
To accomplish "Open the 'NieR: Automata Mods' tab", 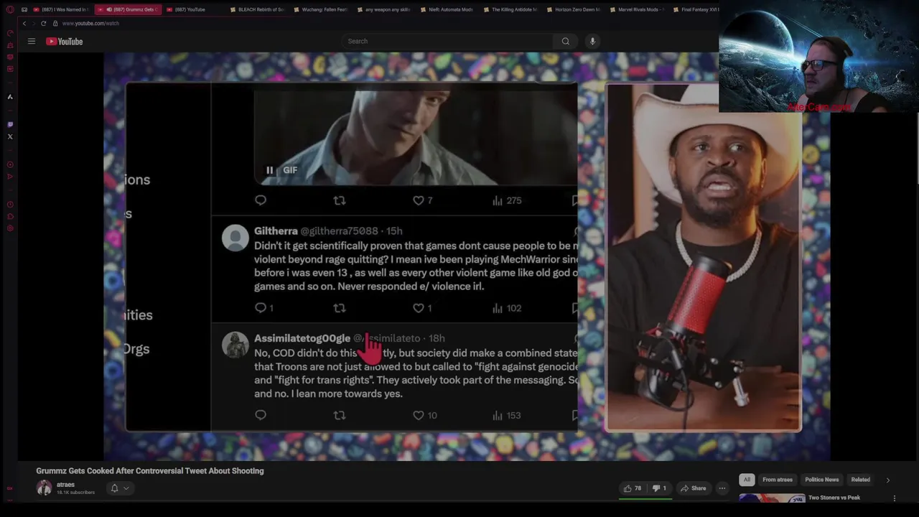I will (446, 9).
